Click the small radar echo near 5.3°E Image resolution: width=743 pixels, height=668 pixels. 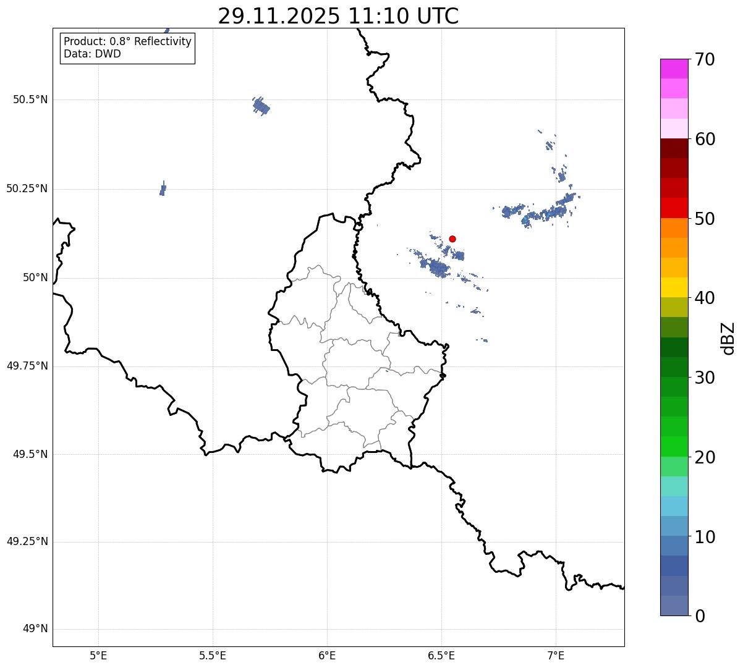(163, 189)
